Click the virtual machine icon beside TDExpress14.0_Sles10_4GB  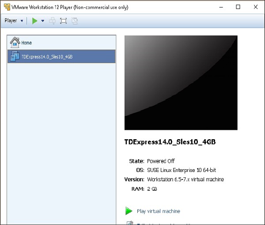click(15, 56)
